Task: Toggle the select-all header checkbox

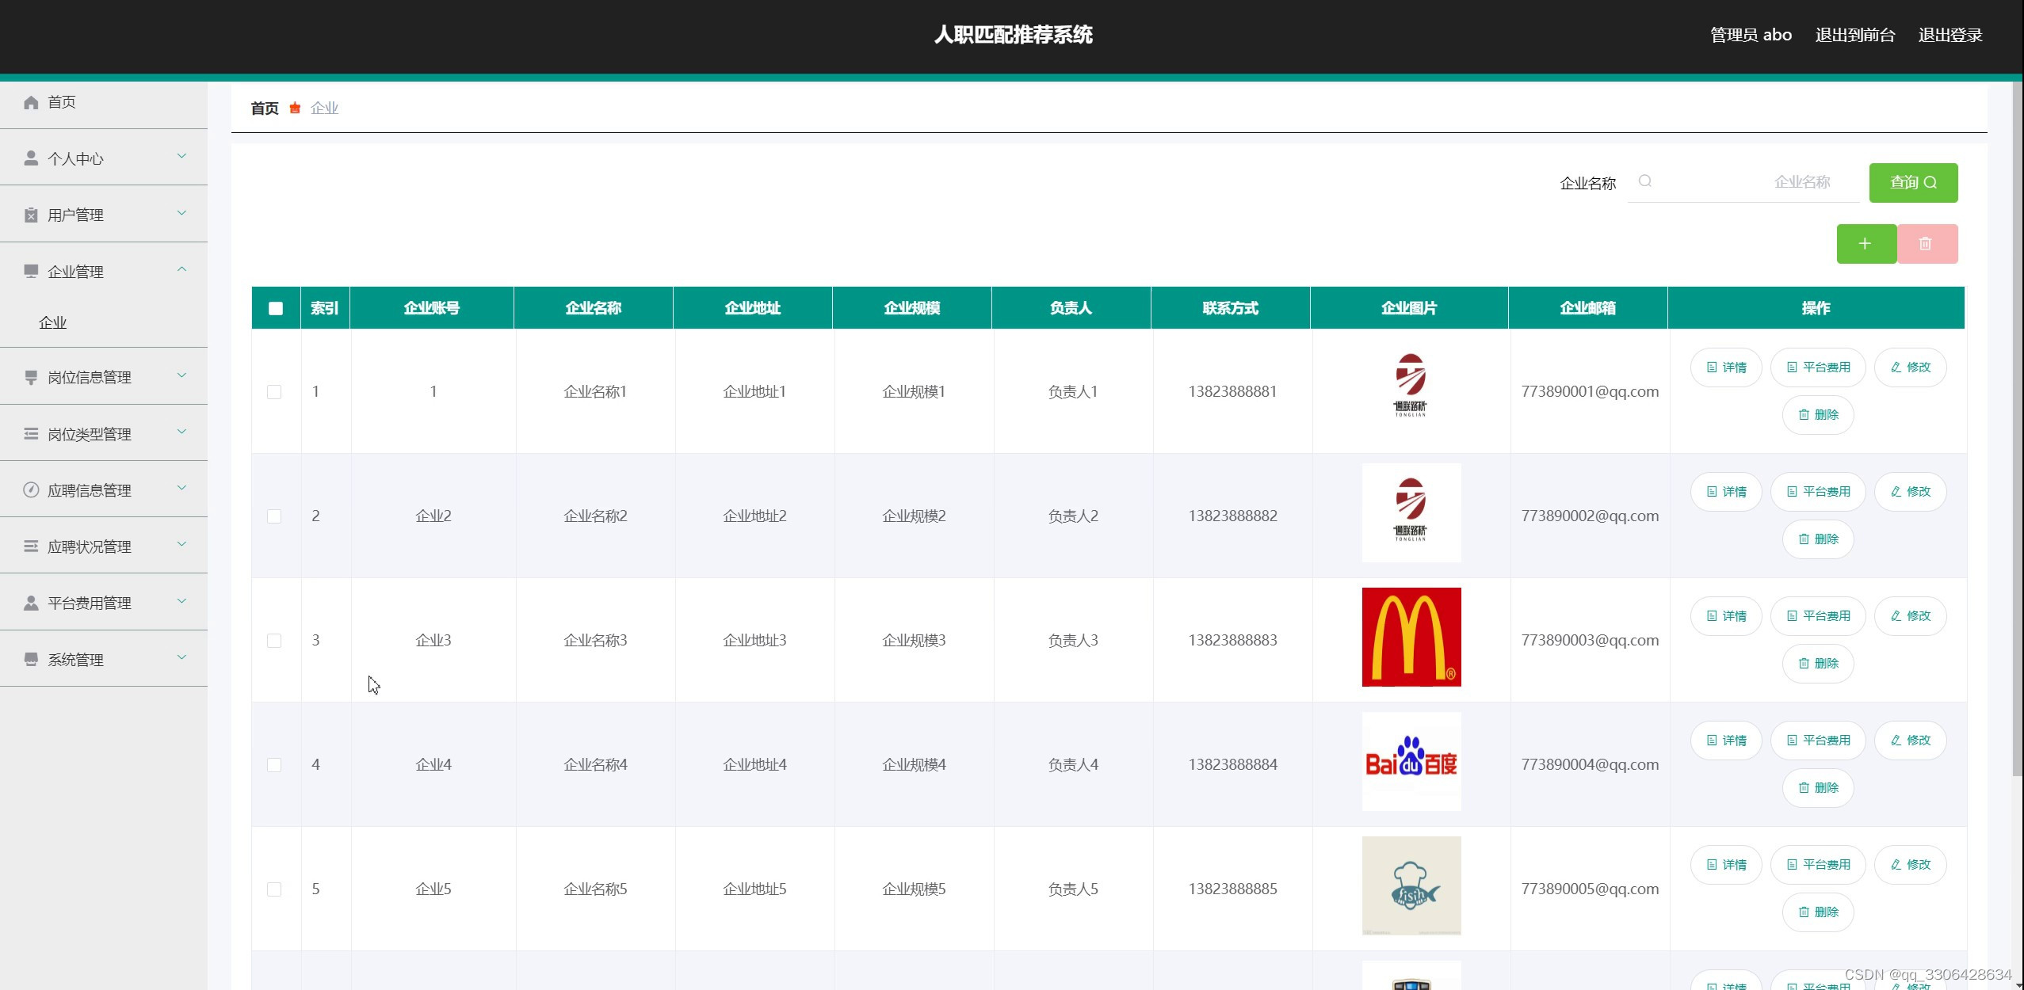Action: click(x=276, y=308)
